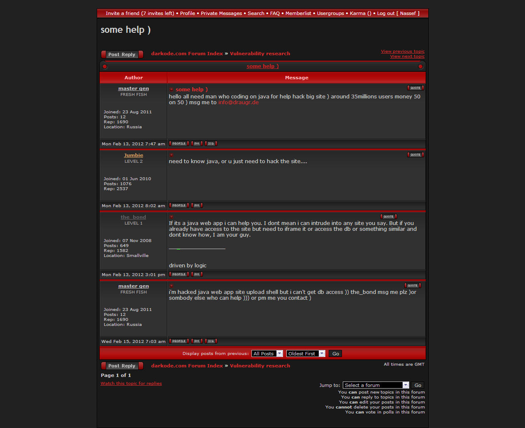Viewport: 525px width, 428px height.
Task: Click the info@draugr.de email link
Action: tap(238, 103)
